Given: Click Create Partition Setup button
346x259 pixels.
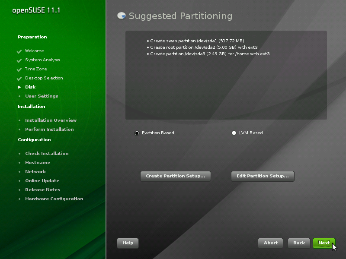Looking at the screenshot, I should (x=176, y=176).
